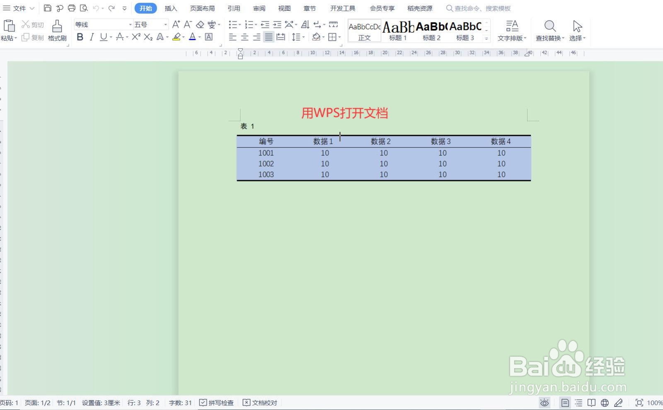Click the command search field 查找命令
This screenshot has width=663, height=410.
[479, 8]
